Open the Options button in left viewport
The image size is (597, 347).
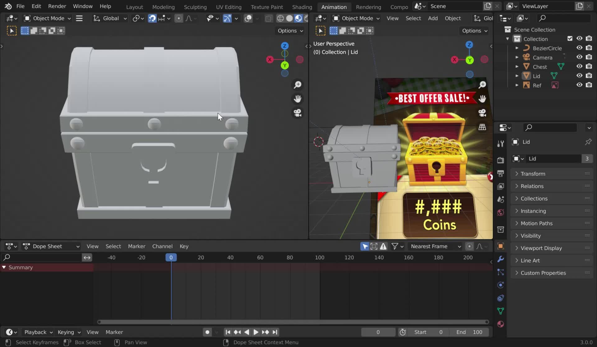coord(290,31)
